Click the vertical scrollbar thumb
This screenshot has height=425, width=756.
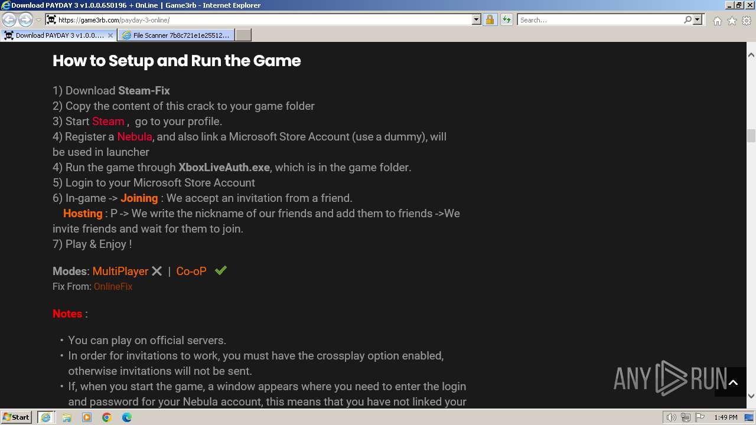(751, 135)
